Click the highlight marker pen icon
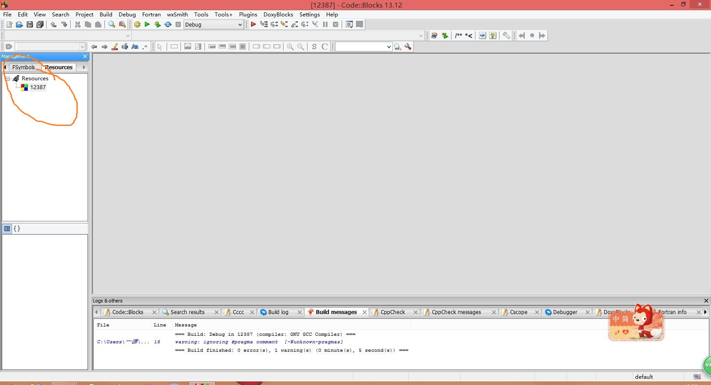The width and height of the screenshot is (711, 385). [115, 47]
